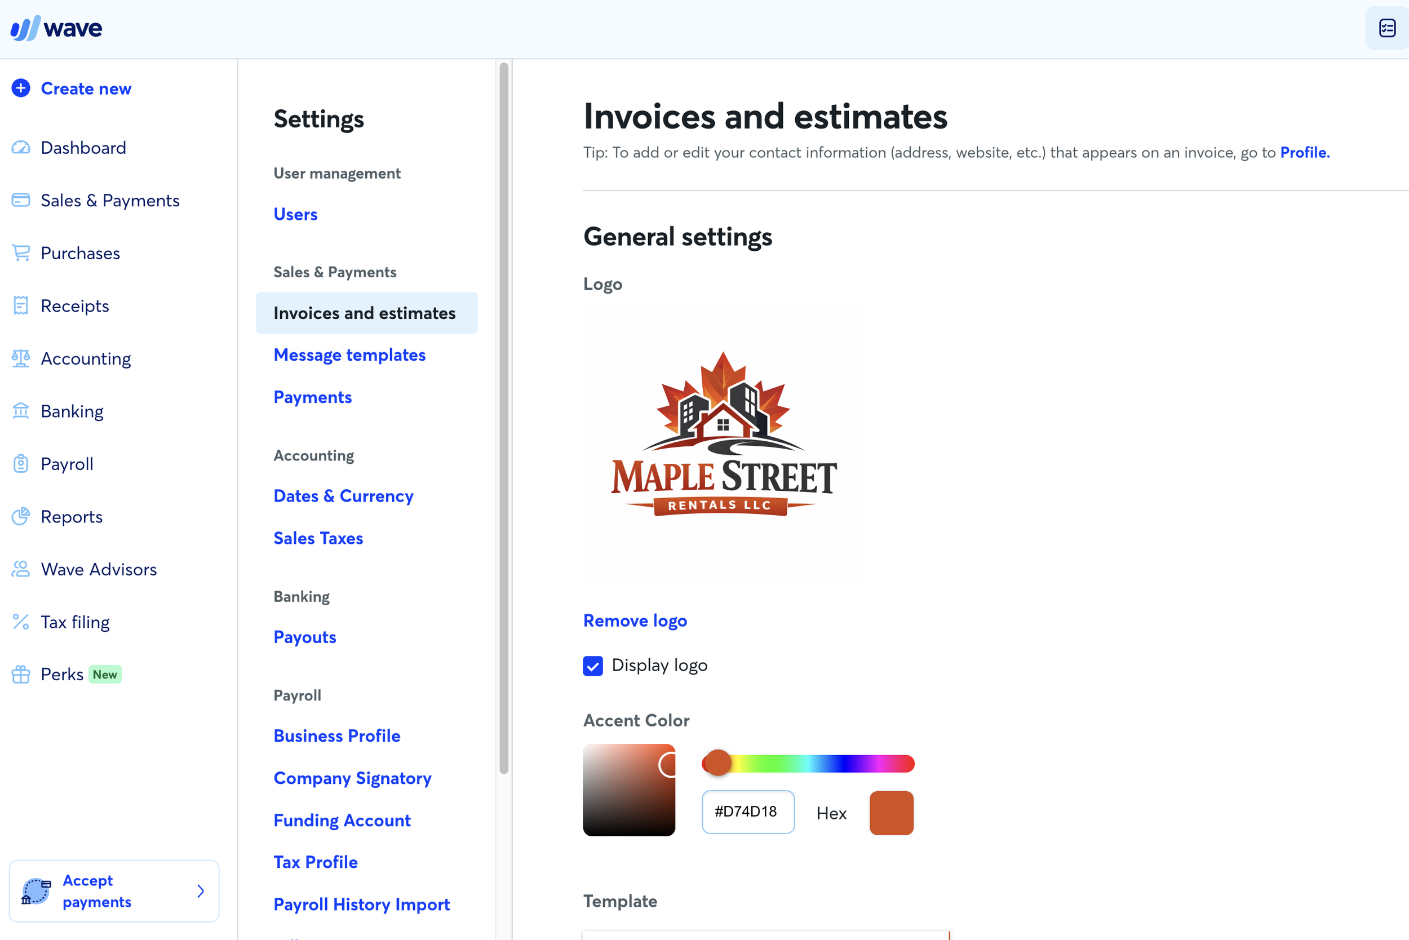Click the orange accent color swatch
This screenshot has width=1409, height=940.
[x=891, y=813]
